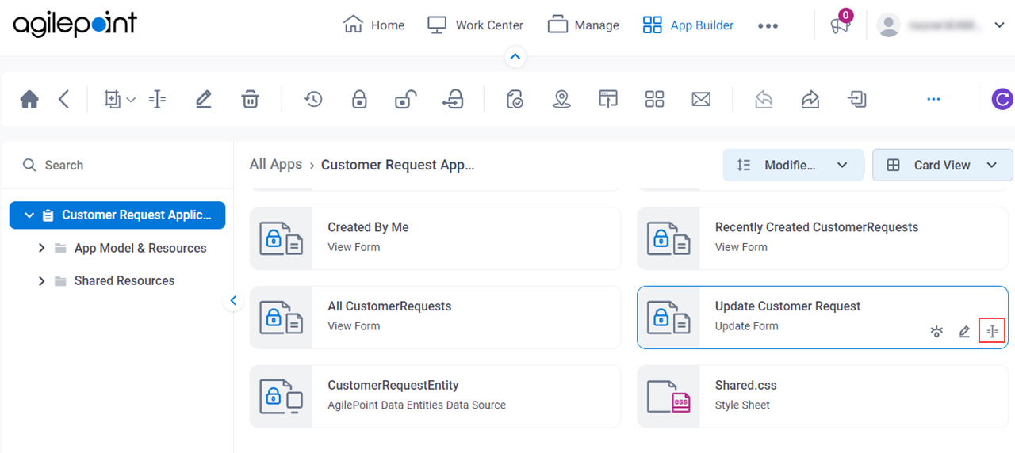Click the envelope email icon
Image resolution: width=1015 pixels, height=453 pixels.
(x=701, y=100)
